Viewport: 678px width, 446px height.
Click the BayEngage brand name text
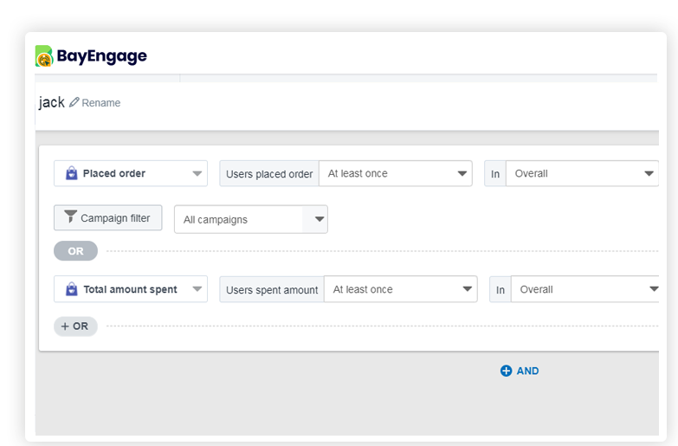[101, 56]
